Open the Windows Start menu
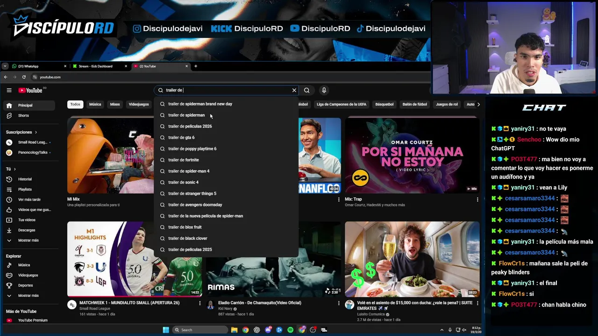This screenshot has height=336, width=598. 166,330
